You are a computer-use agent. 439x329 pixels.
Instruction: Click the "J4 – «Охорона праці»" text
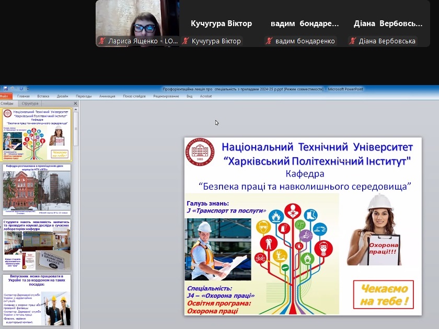pos(221,296)
